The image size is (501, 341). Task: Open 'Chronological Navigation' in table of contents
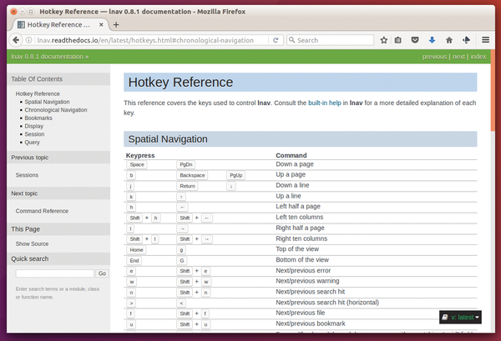pyautogui.click(x=56, y=110)
